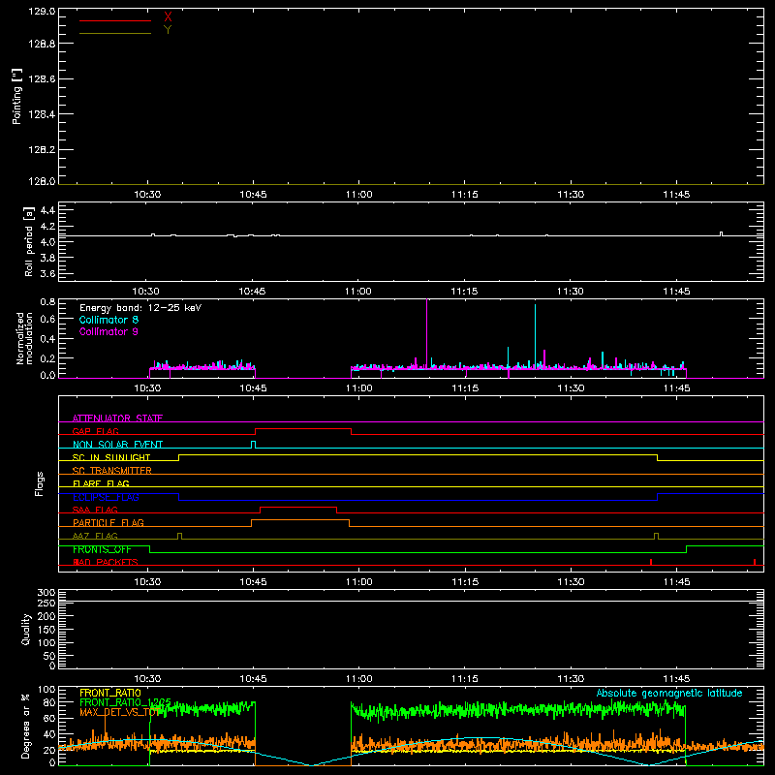Click the 128.4 tick on Pointing axis
The height and width of the screenshot is (775, 775).
tap(42, 114)
